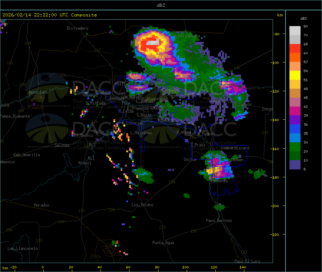The image size is (322, 272).
Task: Click the Divisadero map label
Action: tap(77, 28)
